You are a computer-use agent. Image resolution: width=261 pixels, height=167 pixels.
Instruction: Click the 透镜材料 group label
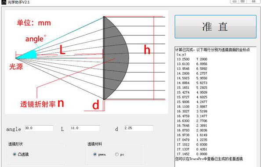point(95,144)
